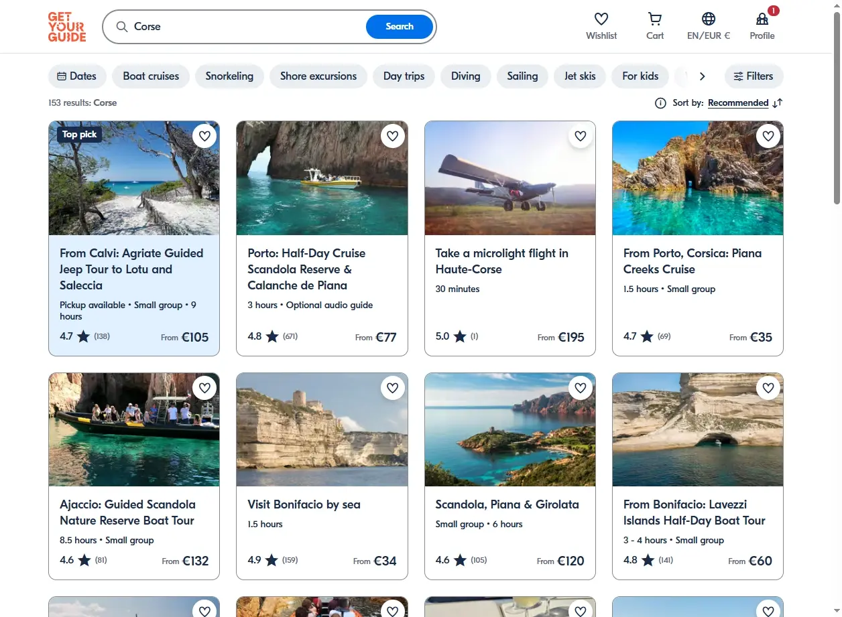
Task: Click the Girolata bay tower photo
Action: (x=510, y=429)
